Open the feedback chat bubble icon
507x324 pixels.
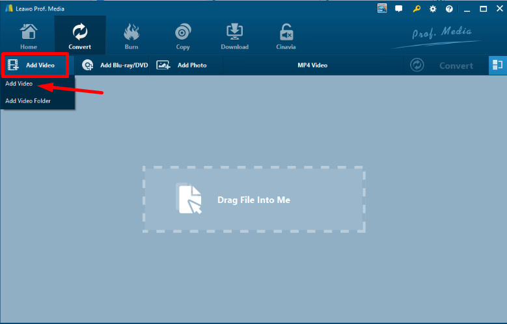pos(399,8)
